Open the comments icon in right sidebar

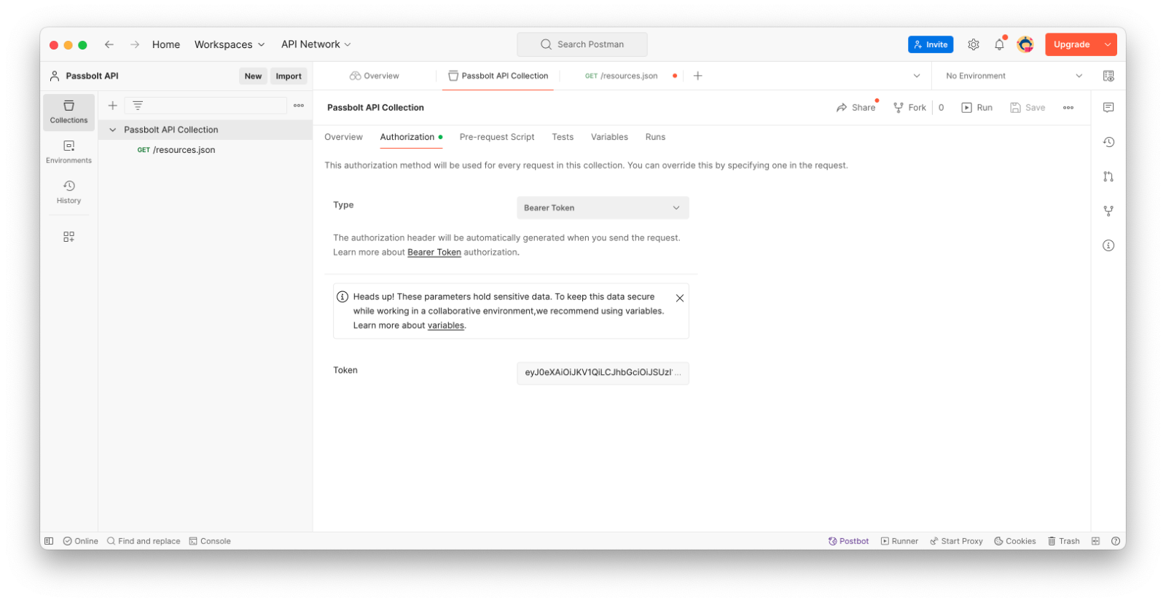coord(1108,107)
